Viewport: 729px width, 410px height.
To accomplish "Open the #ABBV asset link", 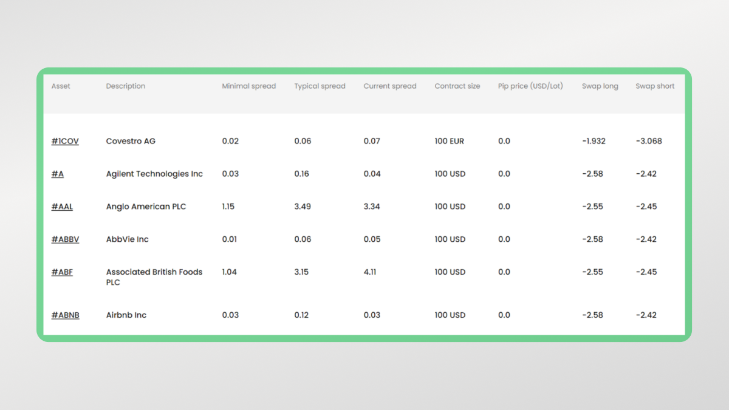I will pyautogui.click(x=65, y=239).
